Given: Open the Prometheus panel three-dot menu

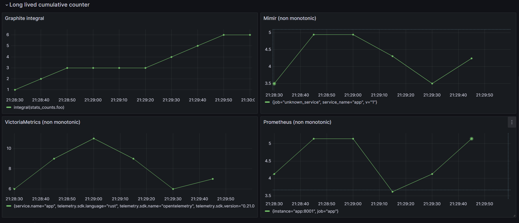Looking at the screenshot, I should [512, 122].
